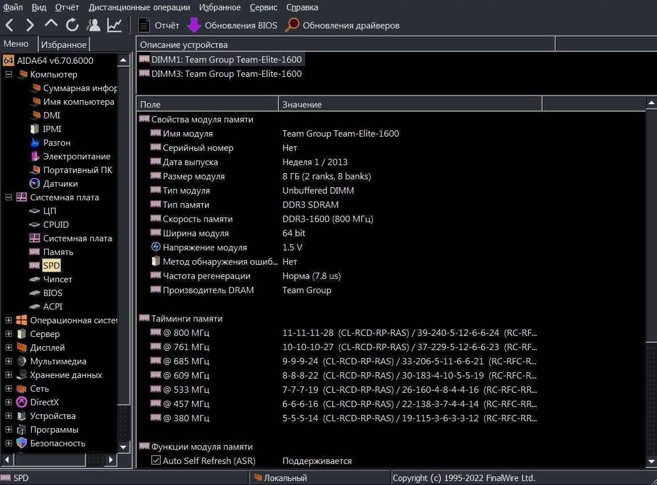Image resolution: width=657 pixels, height=485 pixels.
Task: Open Обновления BIOS in the toolbar
Action: 232,25
